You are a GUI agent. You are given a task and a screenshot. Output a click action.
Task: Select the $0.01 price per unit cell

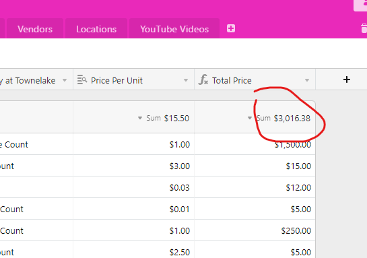tap(133, 209)
